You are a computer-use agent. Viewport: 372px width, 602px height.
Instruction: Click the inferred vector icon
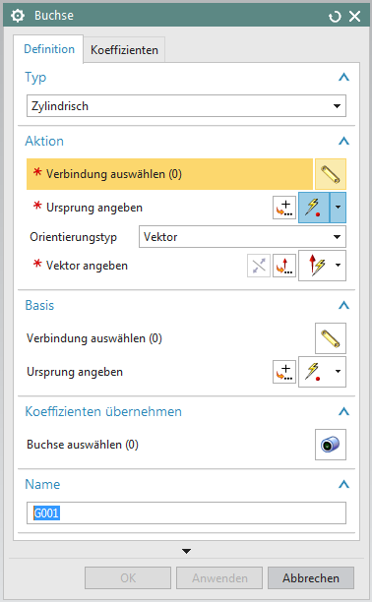tap(318, 266)
